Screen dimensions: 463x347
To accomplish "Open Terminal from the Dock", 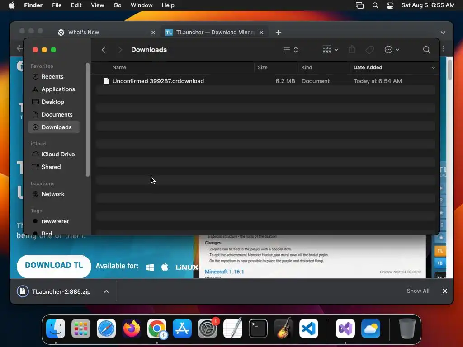I will [258, 328].
